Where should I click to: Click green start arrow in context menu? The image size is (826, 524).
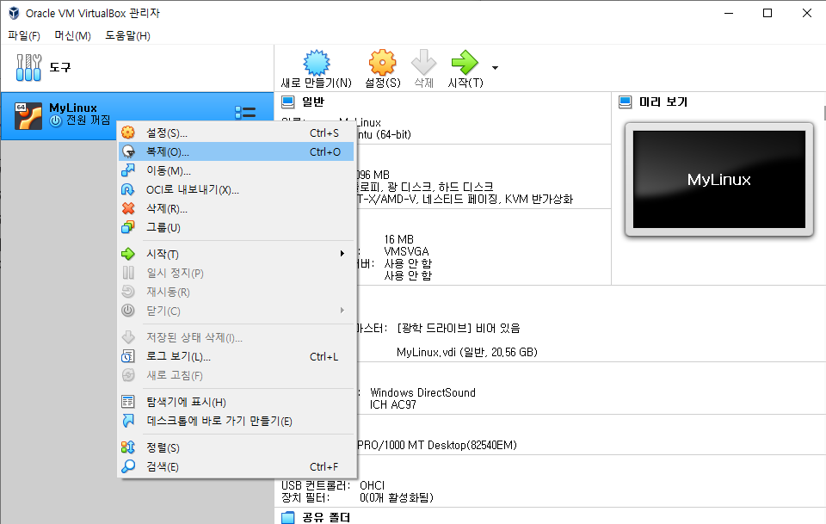128,254
